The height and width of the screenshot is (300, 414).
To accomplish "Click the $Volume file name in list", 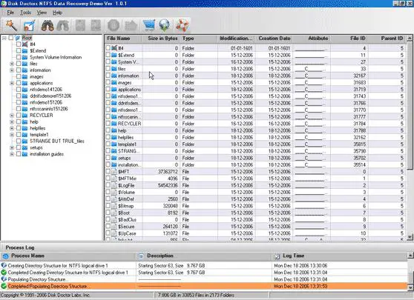I will click(126, 192).
